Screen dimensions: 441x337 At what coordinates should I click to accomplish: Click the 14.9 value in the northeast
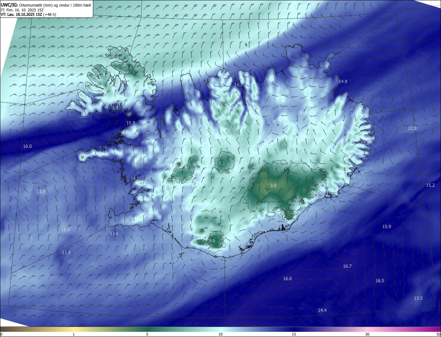click(x=343, y=82)
